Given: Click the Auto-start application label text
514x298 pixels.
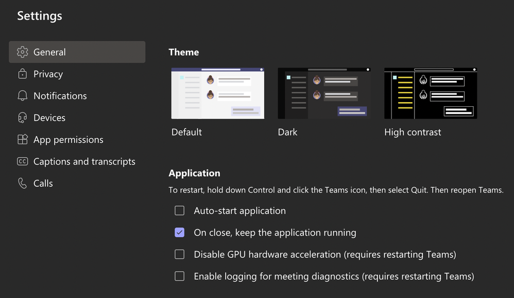Looking at the screenshot, I should [x=239, y=211].
